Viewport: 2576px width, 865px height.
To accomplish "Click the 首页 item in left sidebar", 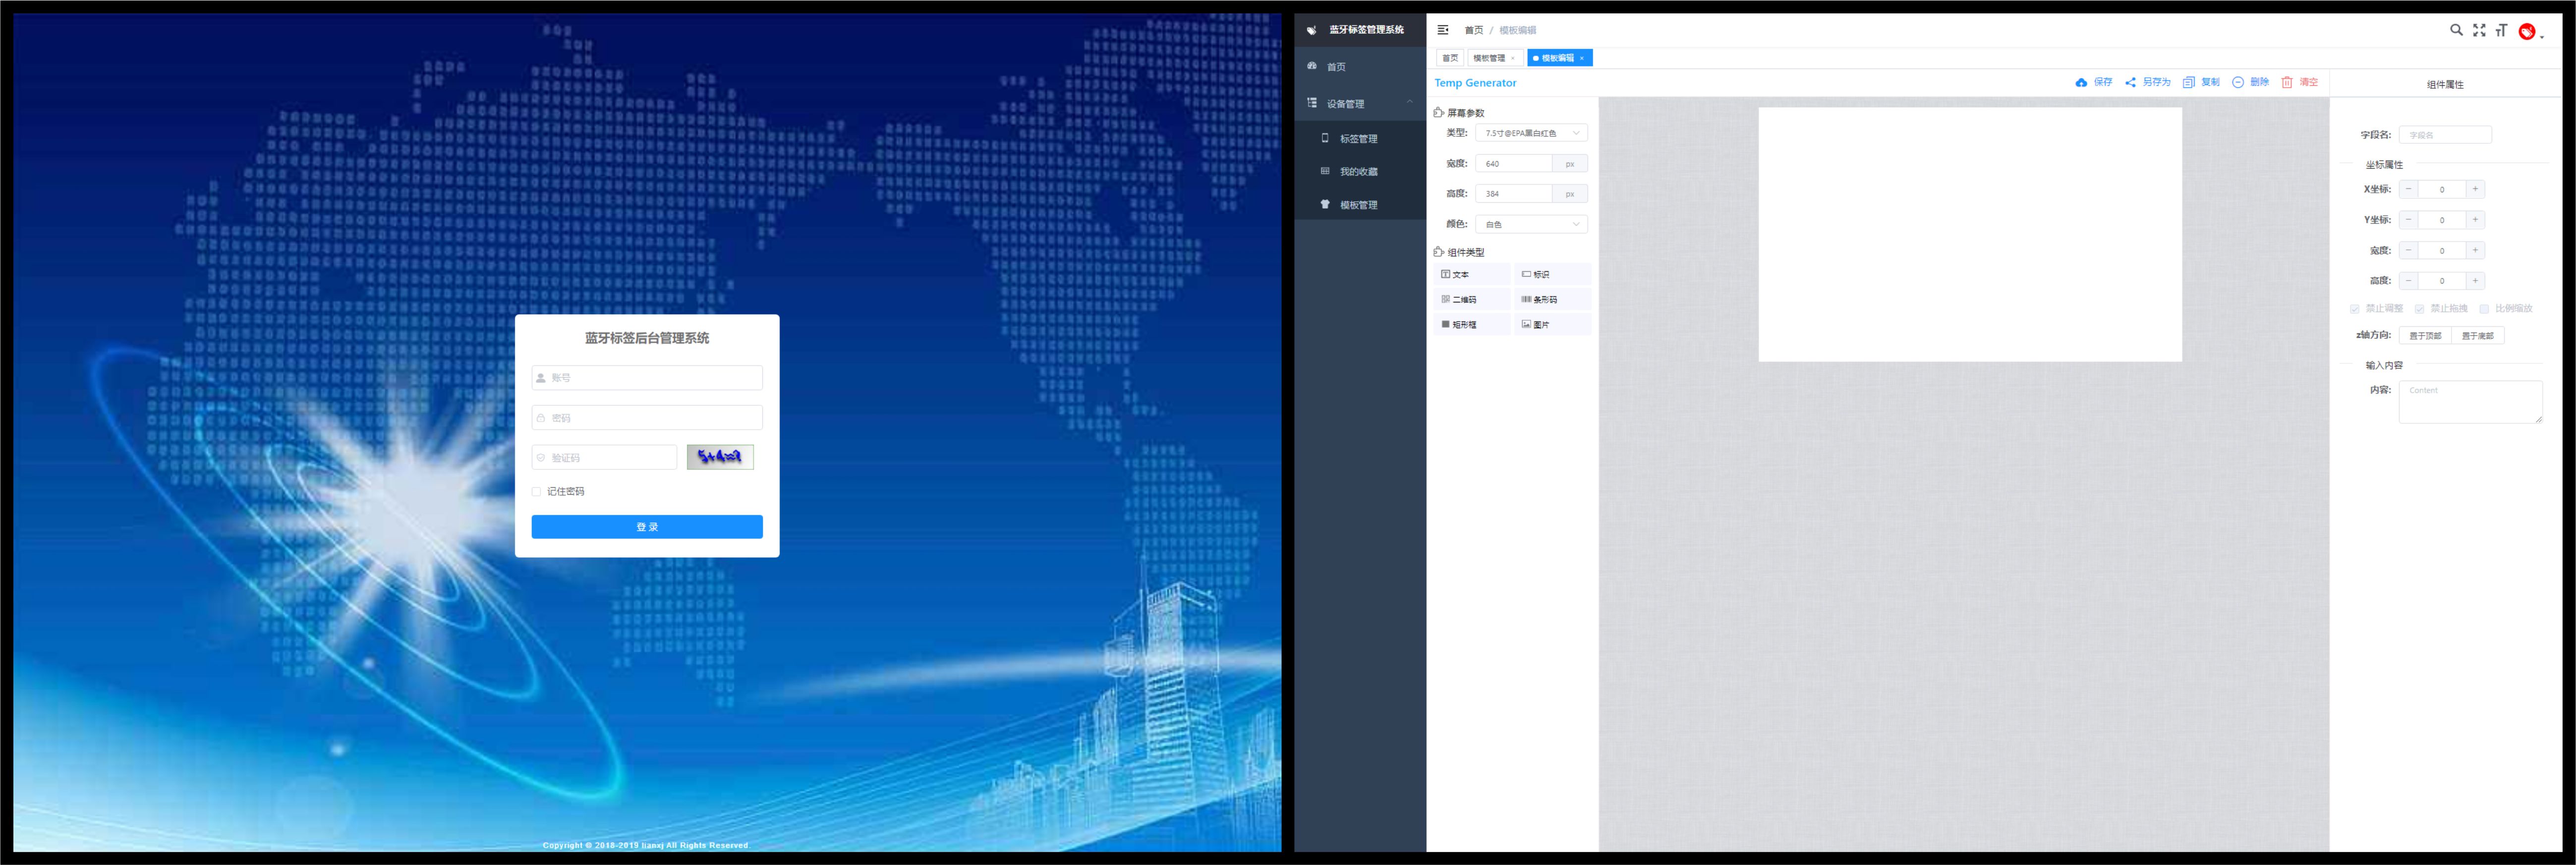I will point(1360,67).
